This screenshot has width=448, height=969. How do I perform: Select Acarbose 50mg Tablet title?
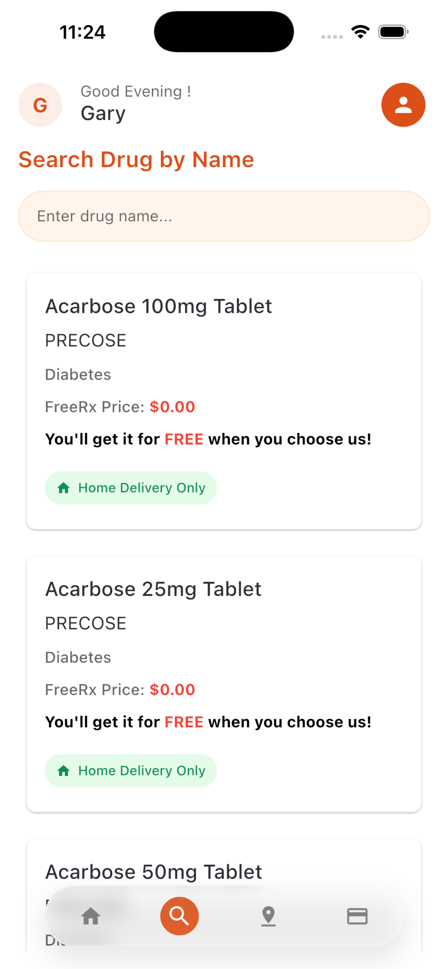coord(154,872)
